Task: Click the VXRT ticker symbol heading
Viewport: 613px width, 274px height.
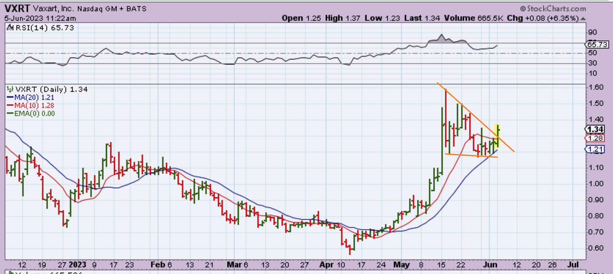Action: pos(17,9)
